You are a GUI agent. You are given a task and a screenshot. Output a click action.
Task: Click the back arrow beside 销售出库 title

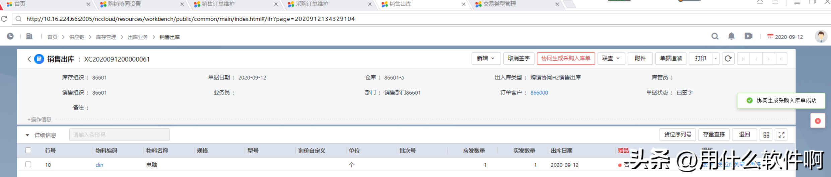click(29, 59)
